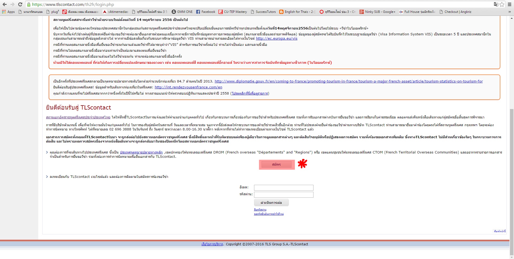The width and height of the screenshot is (514, 259).
Task: Open the Facebook bookmark
Action: coord(206,12)
